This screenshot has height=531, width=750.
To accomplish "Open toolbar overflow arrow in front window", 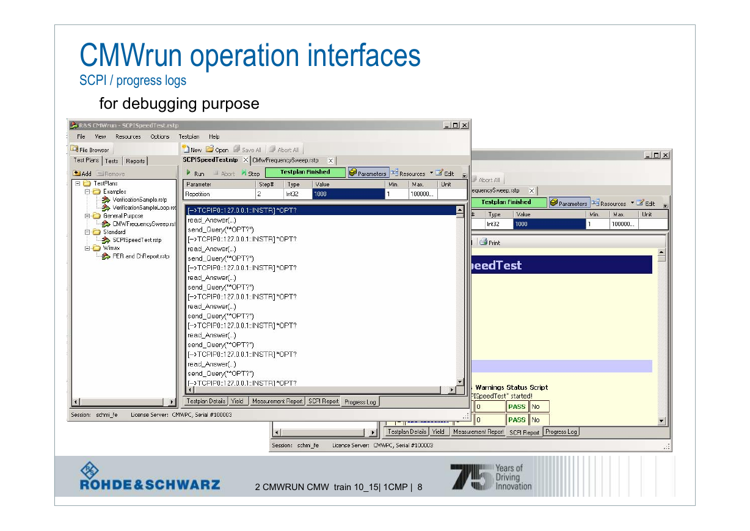I will tap(464, 176).
